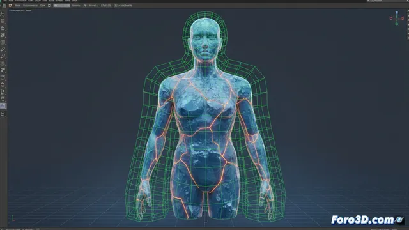The image size is (409, 230).
Task: Click the header label right of the highlighted field
Action: coord(75,6)
